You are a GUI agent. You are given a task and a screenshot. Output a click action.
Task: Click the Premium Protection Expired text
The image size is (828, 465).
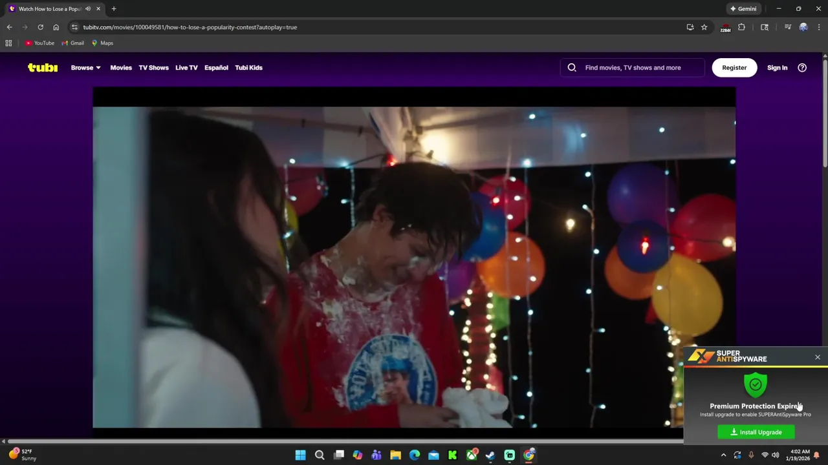click(756, 406)
